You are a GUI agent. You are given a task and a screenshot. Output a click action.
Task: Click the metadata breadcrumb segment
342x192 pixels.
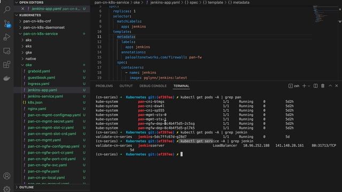[x=241, y=2]
